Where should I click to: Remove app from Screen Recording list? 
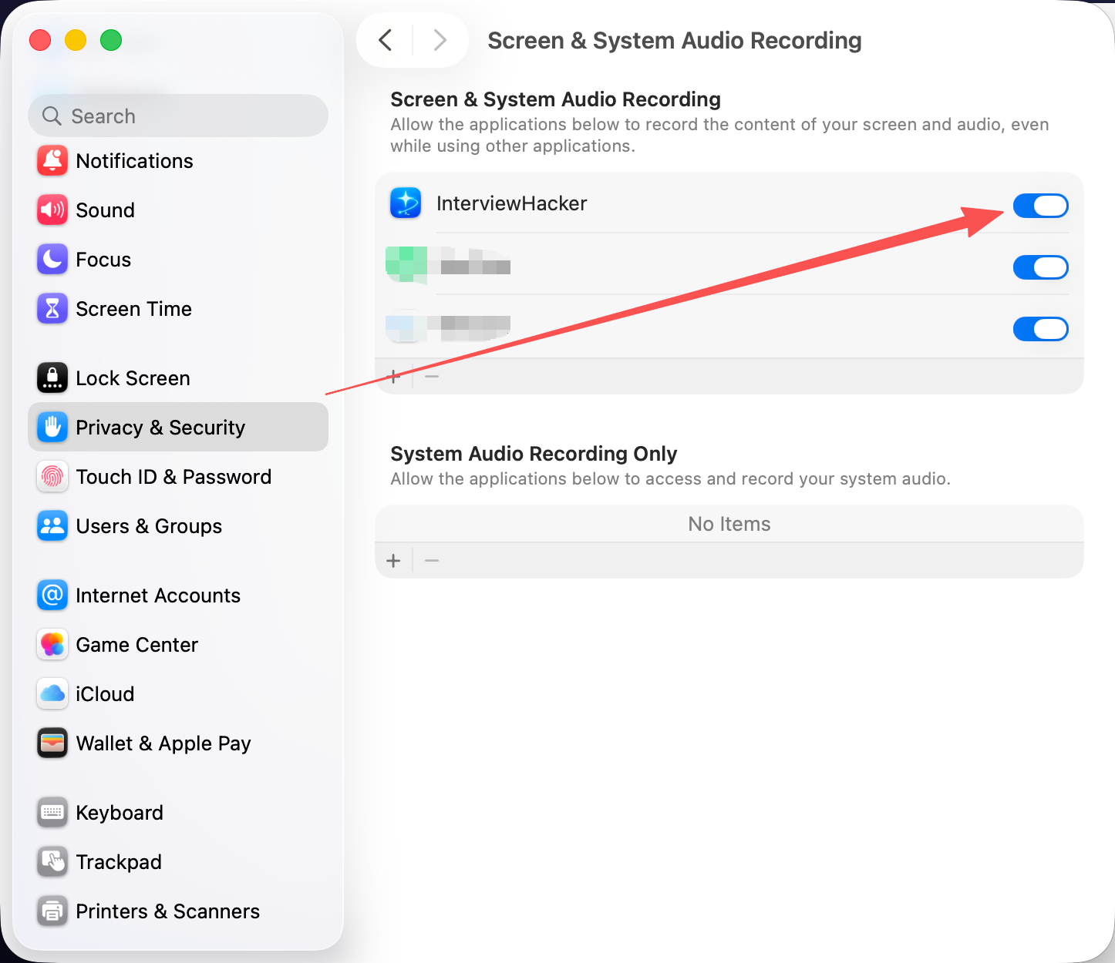[x=432, y=377]
